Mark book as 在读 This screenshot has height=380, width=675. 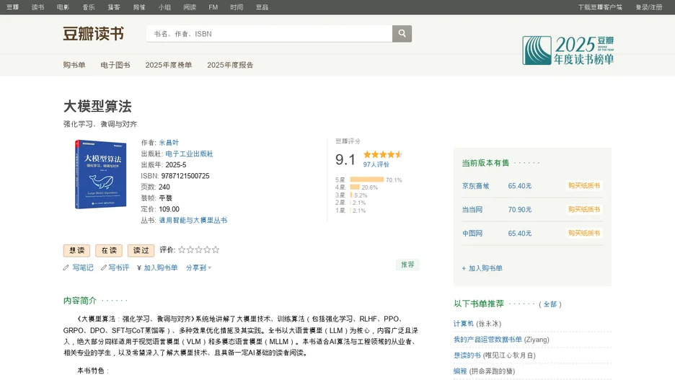pos(109,250)
